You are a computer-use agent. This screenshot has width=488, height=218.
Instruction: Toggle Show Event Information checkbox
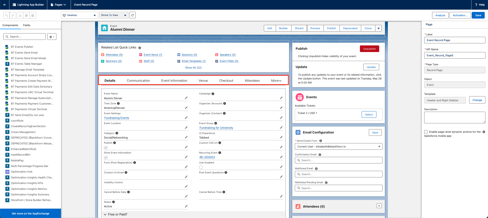click(x=106, y=158)
